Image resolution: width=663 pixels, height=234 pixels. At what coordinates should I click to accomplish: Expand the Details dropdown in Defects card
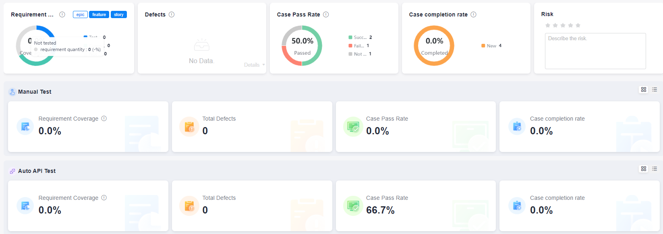point(254,65)
